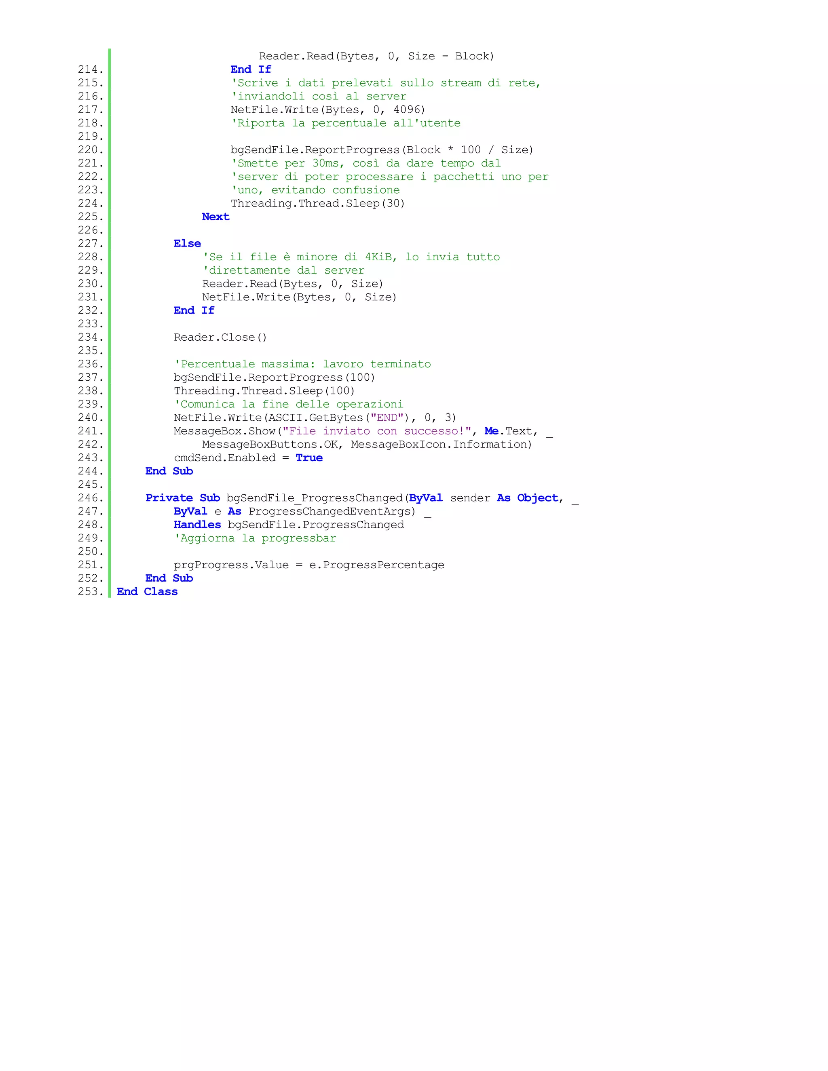Select NetFile.Write(ASCII.GetBytes("END"), 0, 3)
Screen dimensions: 828x1071
tap(315, 418)
